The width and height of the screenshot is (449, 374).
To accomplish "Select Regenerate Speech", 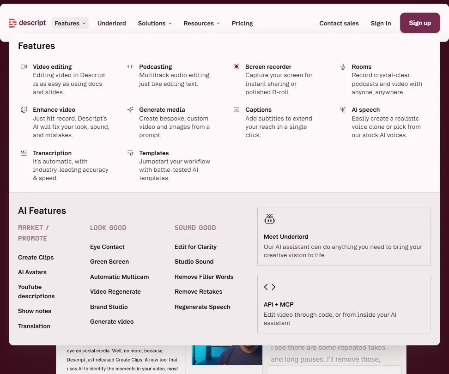I will (x=202, y=307).
